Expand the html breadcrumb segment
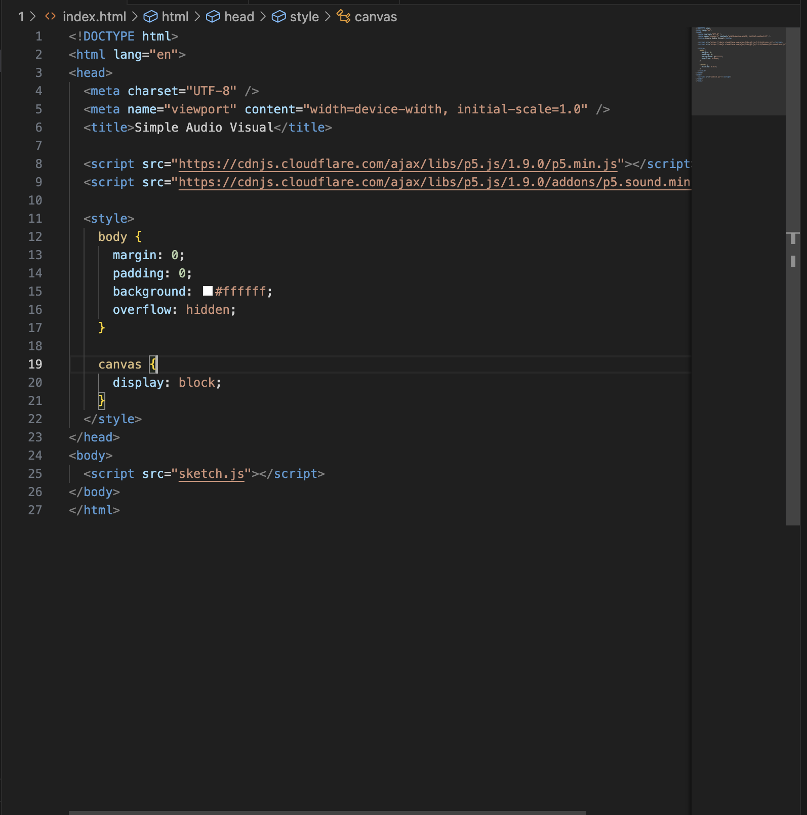Screen dimensions: 807x815 pyautogui.click(x=175, y=17)
